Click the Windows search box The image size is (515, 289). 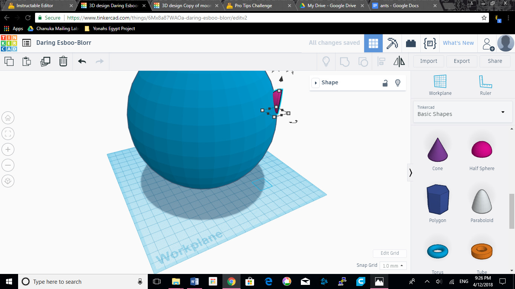(83, 281)
